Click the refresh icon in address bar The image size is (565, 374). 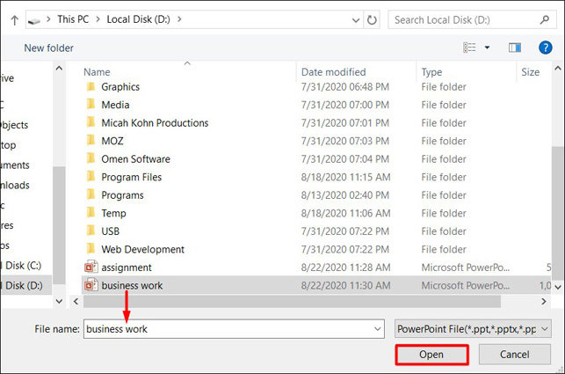tap(373, 19)
